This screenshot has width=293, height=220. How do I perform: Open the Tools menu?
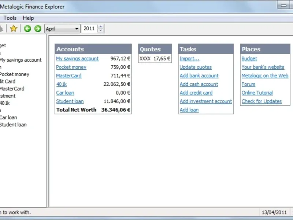(10, 18)
